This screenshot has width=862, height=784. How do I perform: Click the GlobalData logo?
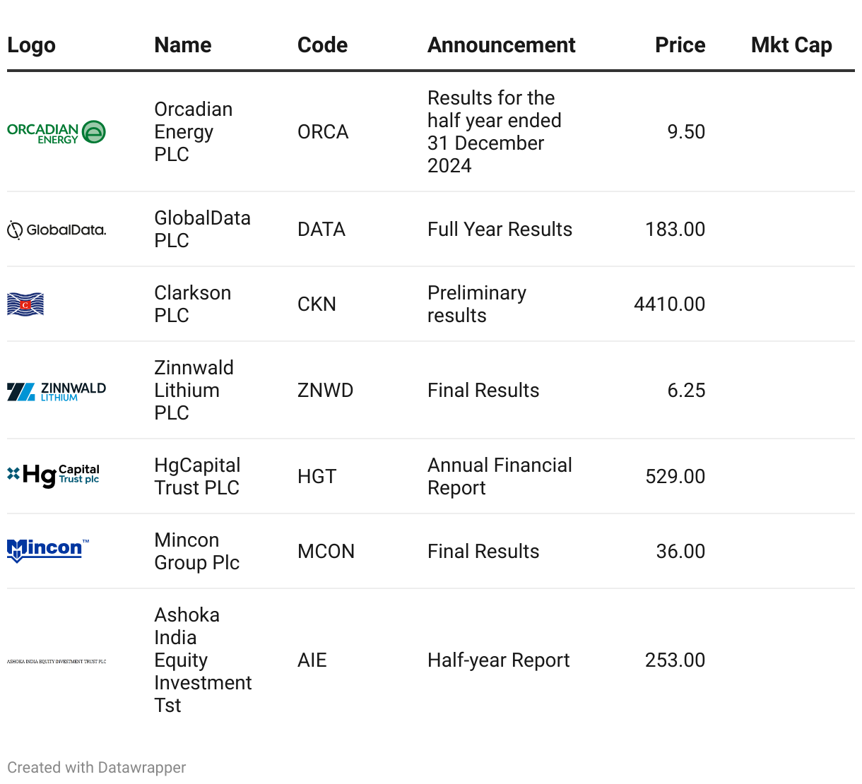coord(57,230)
